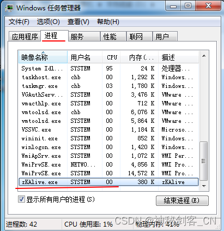This screenshot has height=231, width=224.
Task: Sort by 描述 column header
Action: click(x=178, y=57)
